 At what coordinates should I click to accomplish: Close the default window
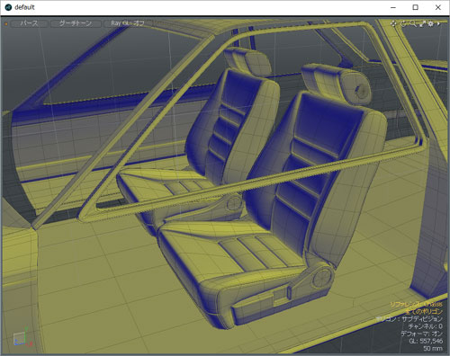pos(438,7)
